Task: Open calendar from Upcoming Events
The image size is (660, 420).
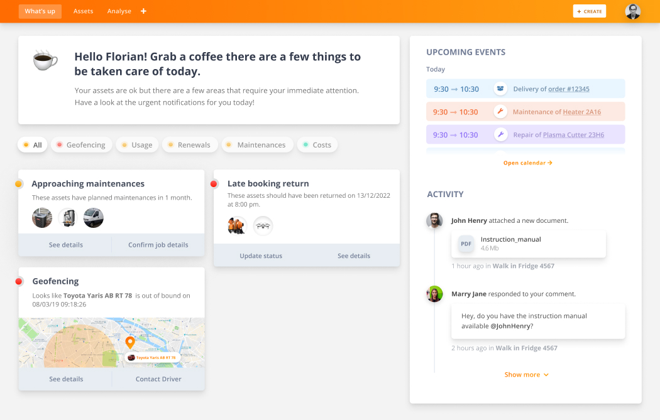Action: pyautogui.click(x=527, y=162)
